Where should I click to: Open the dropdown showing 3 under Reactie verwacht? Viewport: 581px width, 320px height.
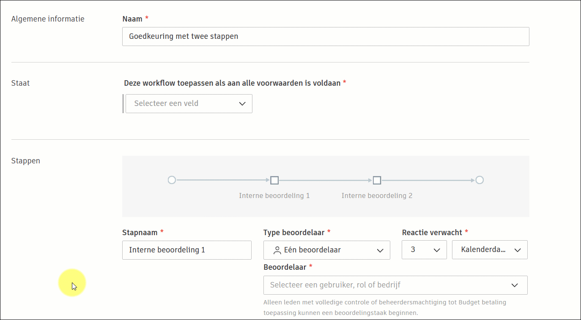point(424,250)
